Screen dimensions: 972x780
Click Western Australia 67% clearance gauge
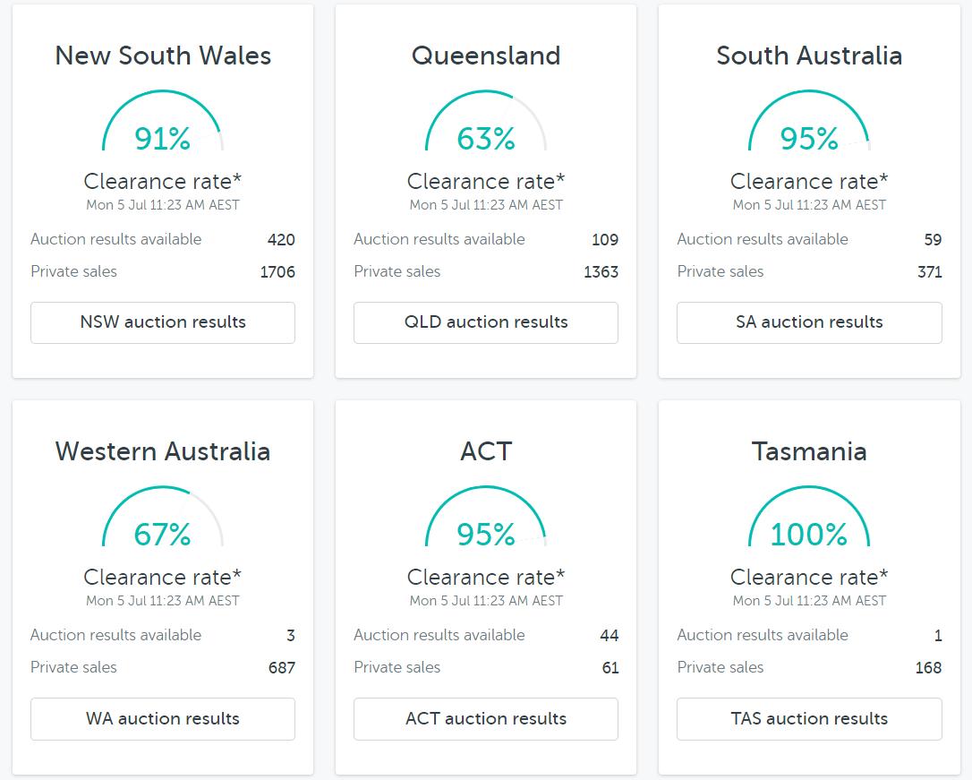tap(163, 519)
